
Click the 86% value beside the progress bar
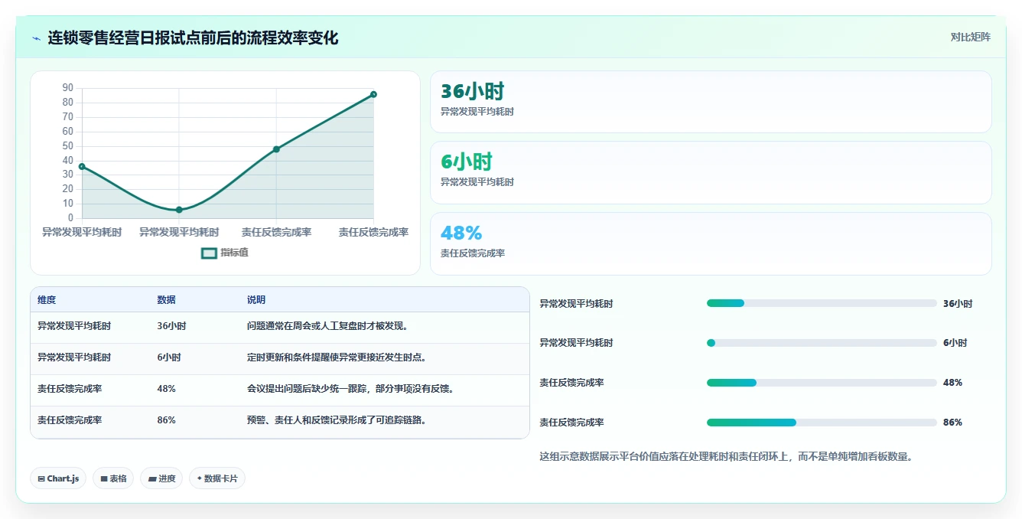coord(952,423)
